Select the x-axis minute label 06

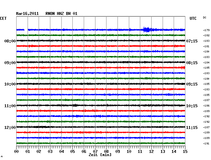coord(84,152)
